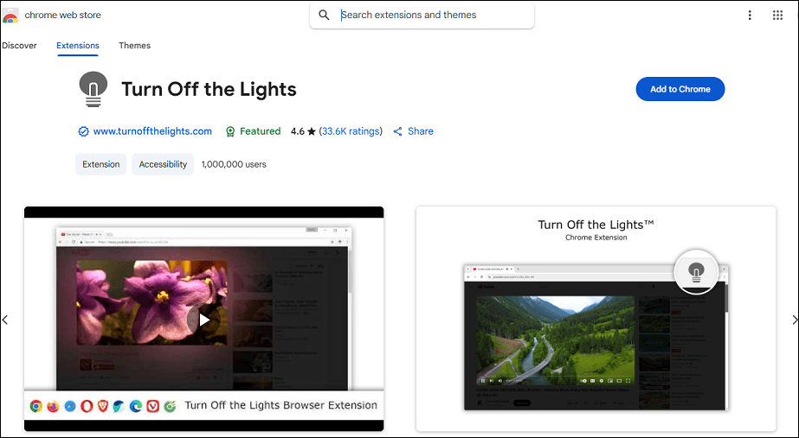Focus the Search extensions and themes field
The height and width of the screenshot is (438, 799).
tap(422, 16)
